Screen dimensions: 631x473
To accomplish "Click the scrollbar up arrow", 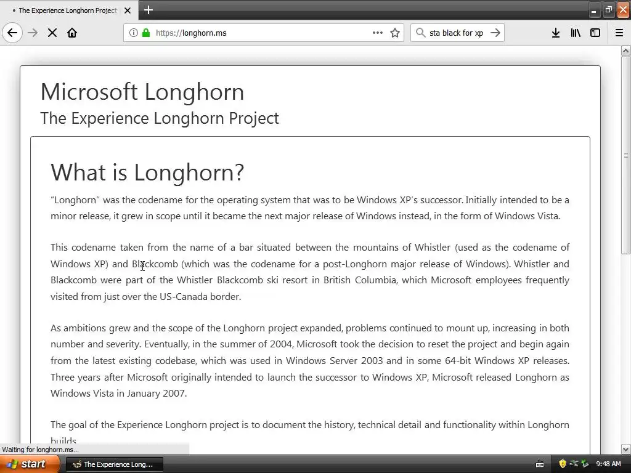I will [x=626, y=51].
